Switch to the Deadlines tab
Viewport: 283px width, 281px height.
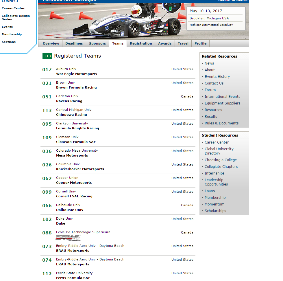(74, 43)
